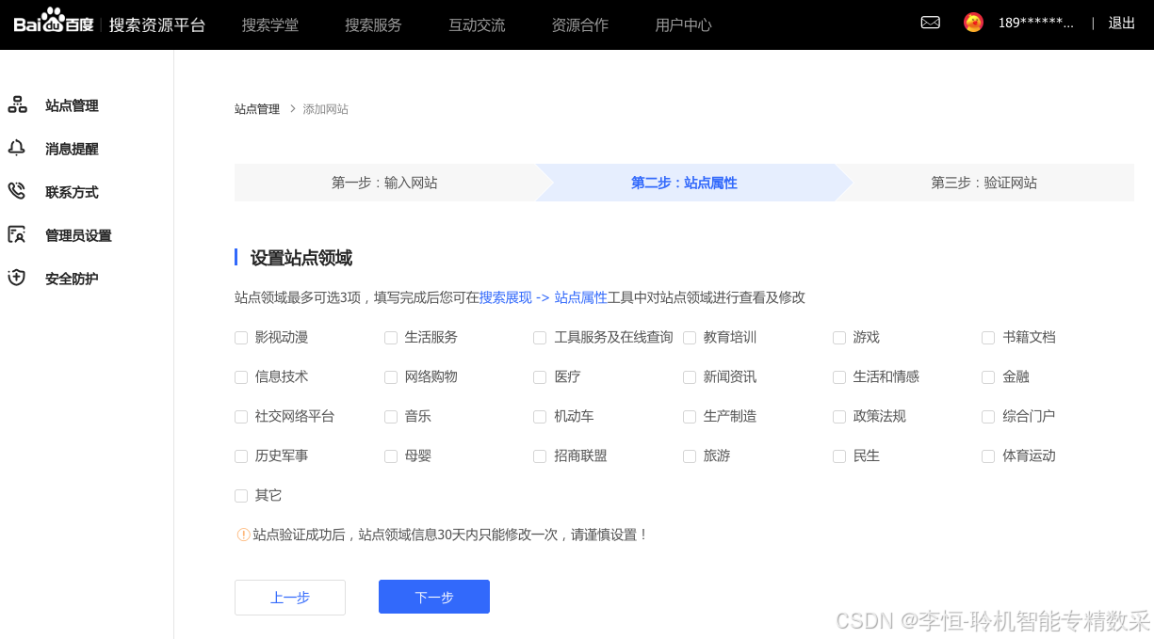Check the 母婴 checkbox
The height and width of the screenshot is (639, 1154).
(391, 456)
